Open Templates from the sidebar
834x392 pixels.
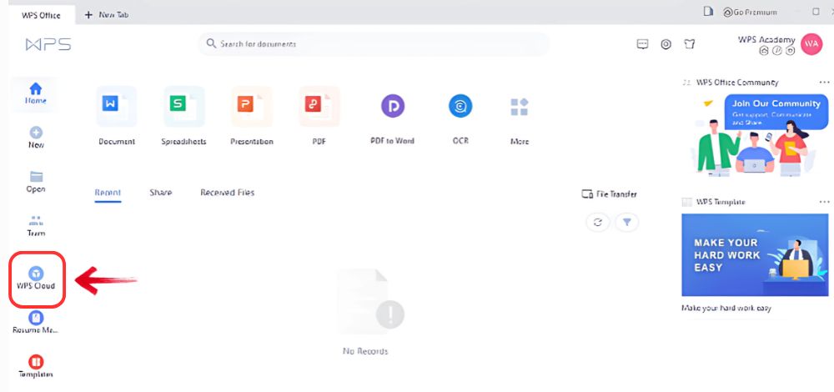pyautogui.click(x=36, y=367)
